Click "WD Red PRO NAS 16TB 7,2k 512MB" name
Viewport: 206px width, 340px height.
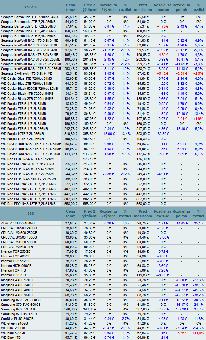coord(28,199)
